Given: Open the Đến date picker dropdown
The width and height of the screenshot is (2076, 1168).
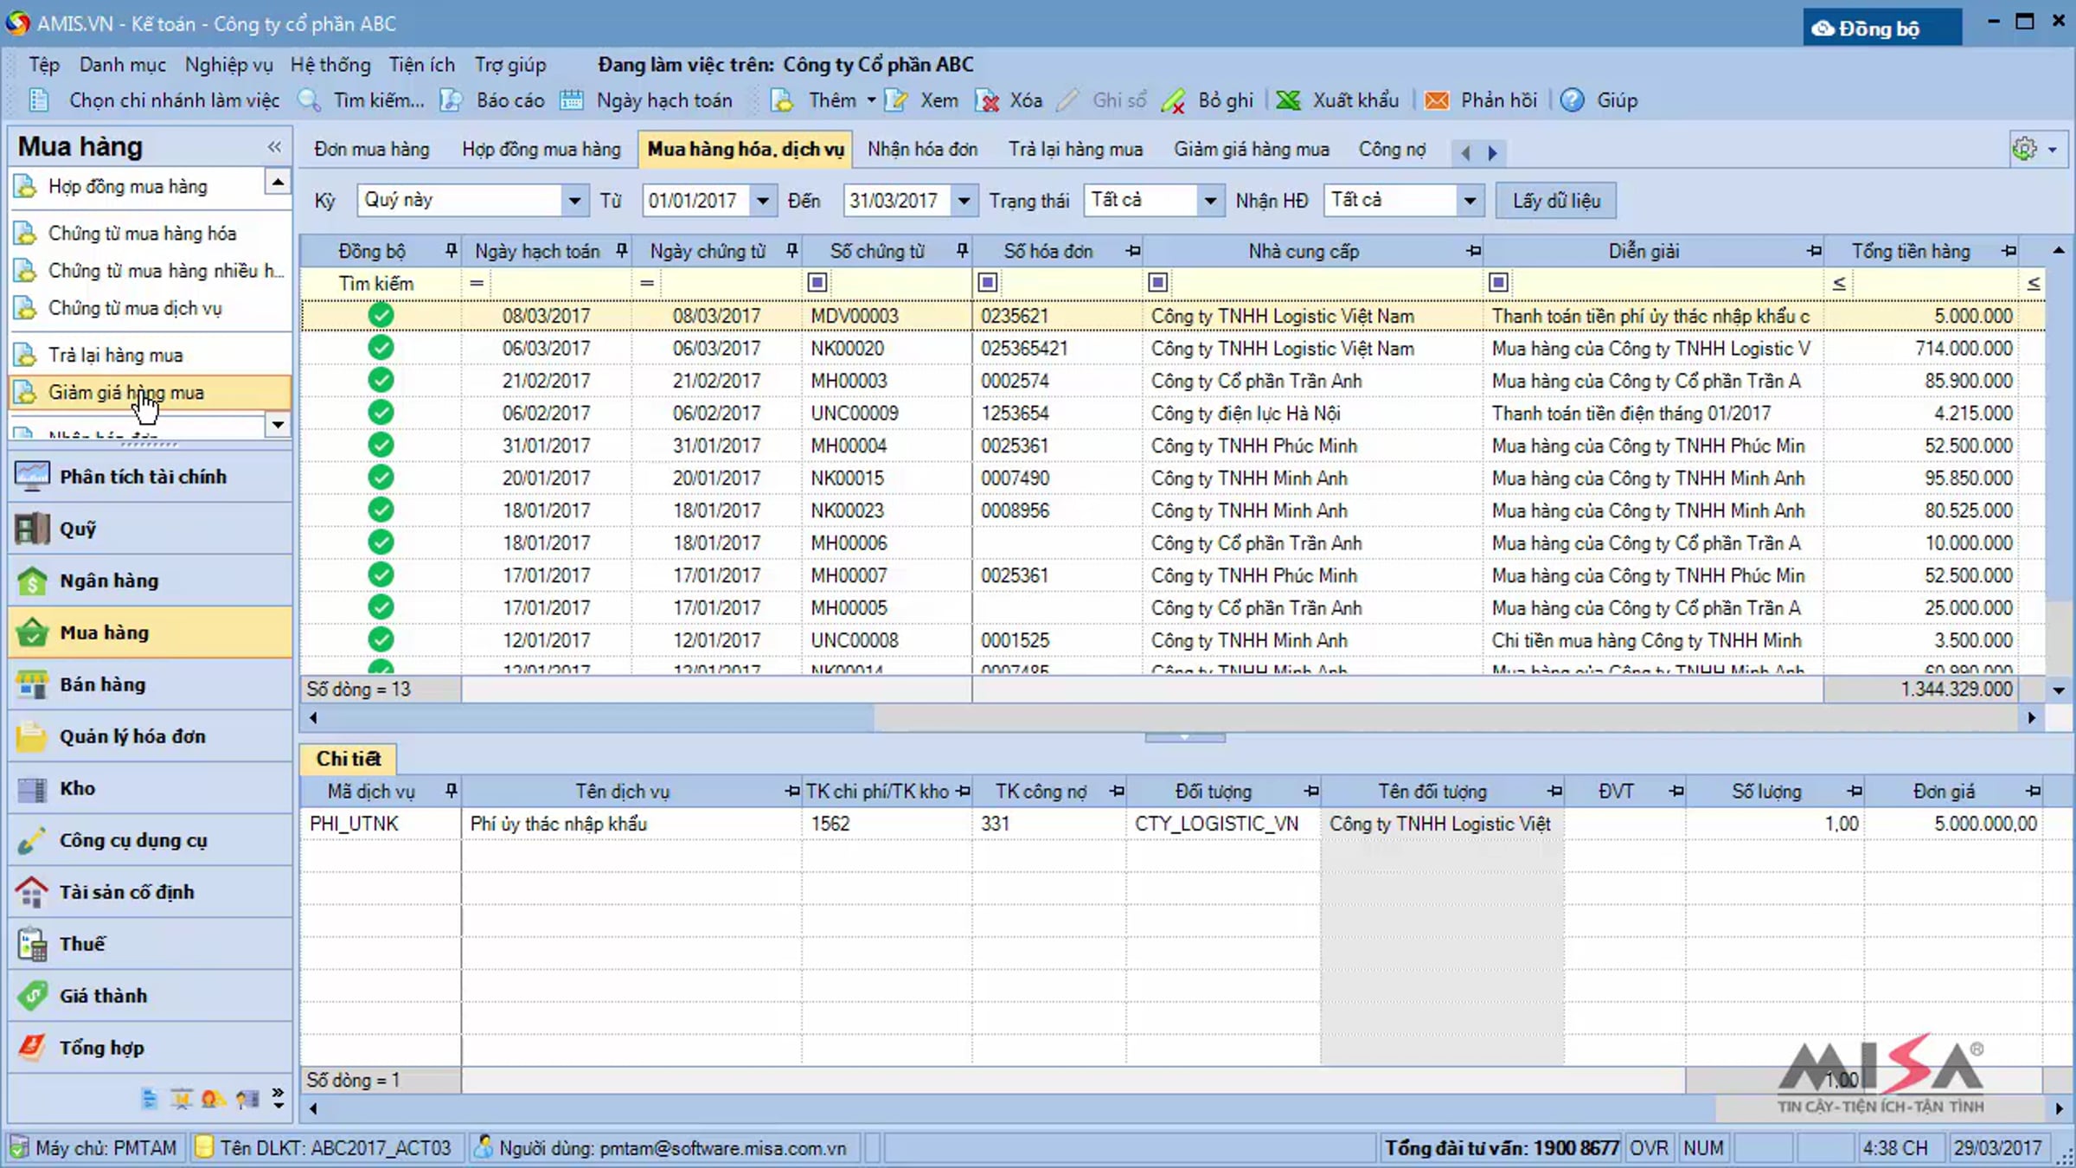Looking at the screenshot, I should [963, 201].
